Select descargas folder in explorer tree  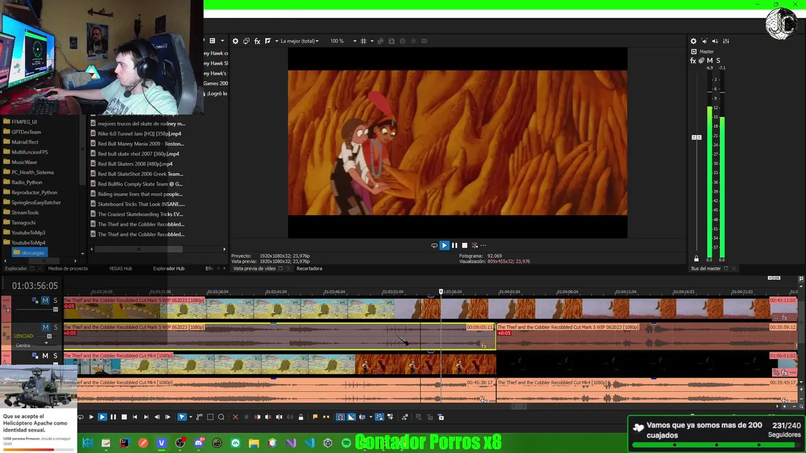(29, 253)
